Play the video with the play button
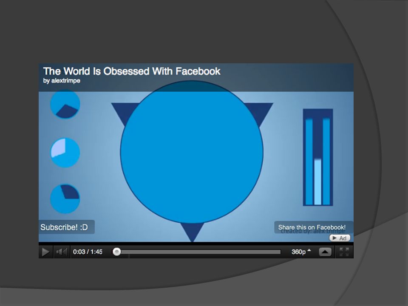408x306 pixels. pyautogui.click(x=46, y=252)
